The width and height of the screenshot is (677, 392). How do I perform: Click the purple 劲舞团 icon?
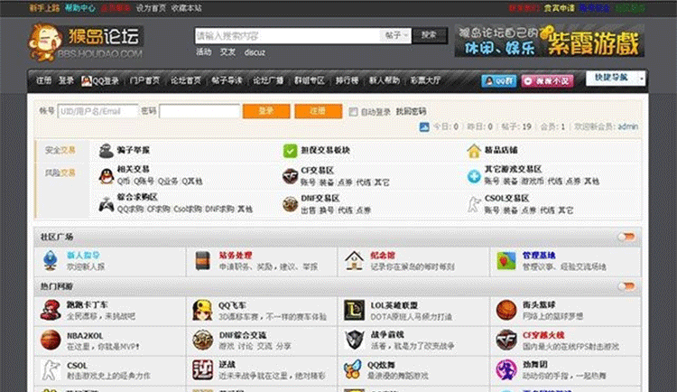506,370
